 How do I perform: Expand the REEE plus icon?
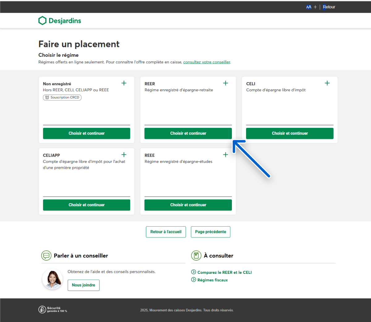click(226, 155)
